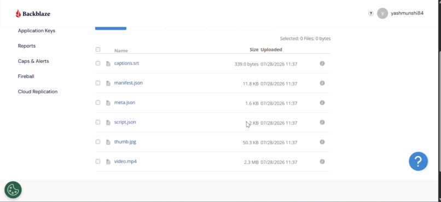Click file icon beside script.json

coord(108,123)
